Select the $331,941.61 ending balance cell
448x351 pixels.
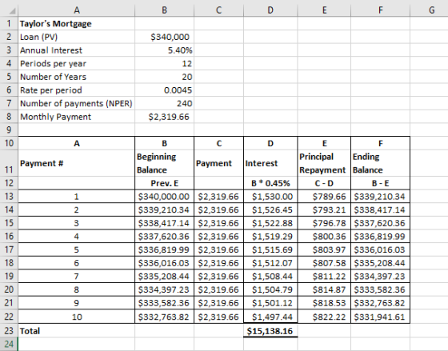(380, 317)
